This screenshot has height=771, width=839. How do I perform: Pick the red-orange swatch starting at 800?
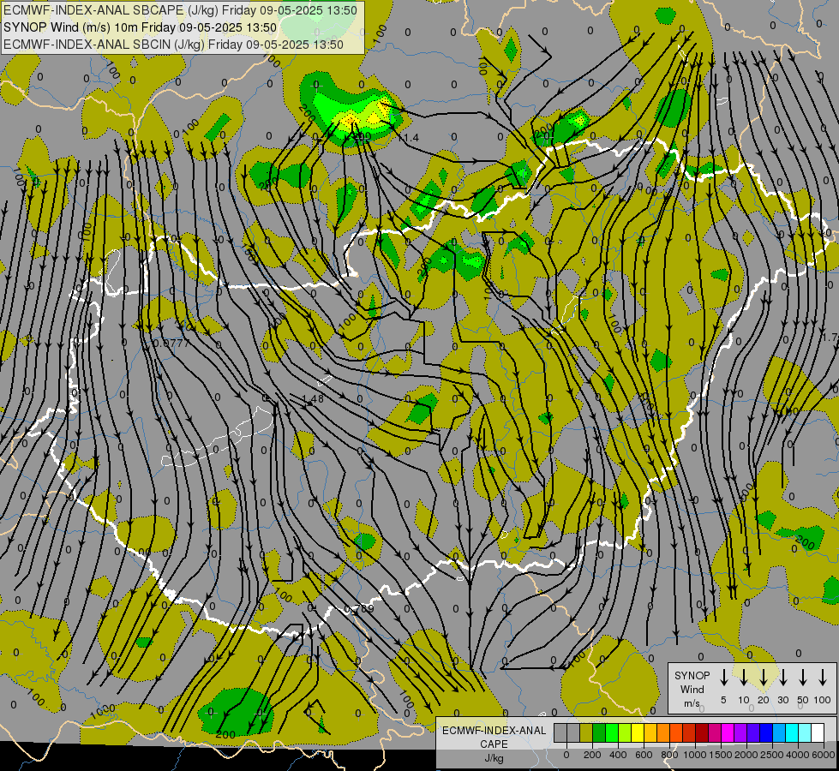tap(676, 732)
